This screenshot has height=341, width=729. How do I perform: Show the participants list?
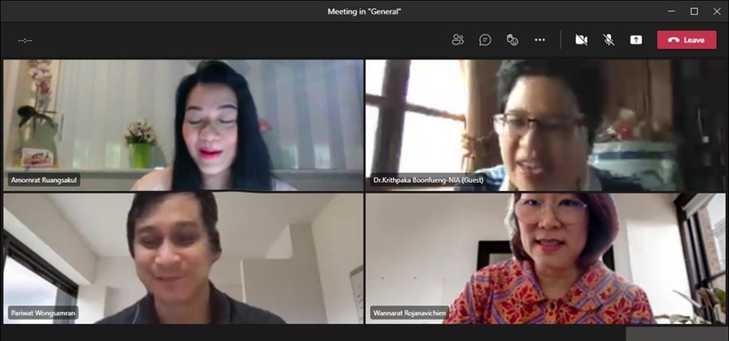(x=458, y=40)
